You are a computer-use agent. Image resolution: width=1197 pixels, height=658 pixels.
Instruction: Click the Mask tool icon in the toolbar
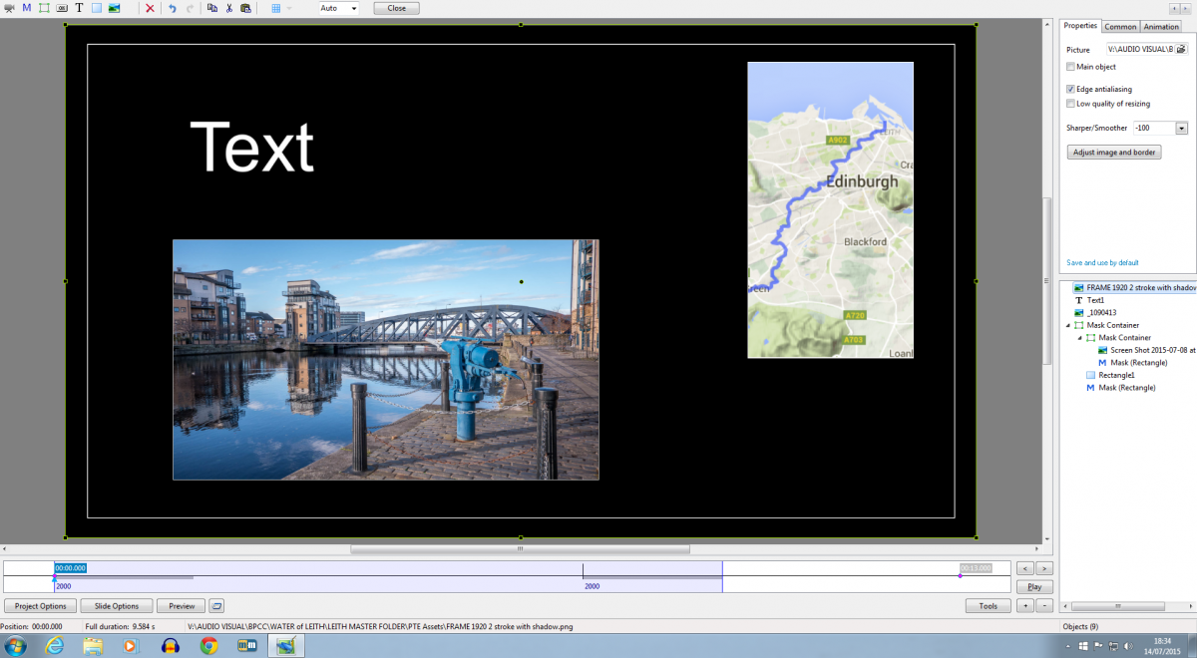pos(27,8)
